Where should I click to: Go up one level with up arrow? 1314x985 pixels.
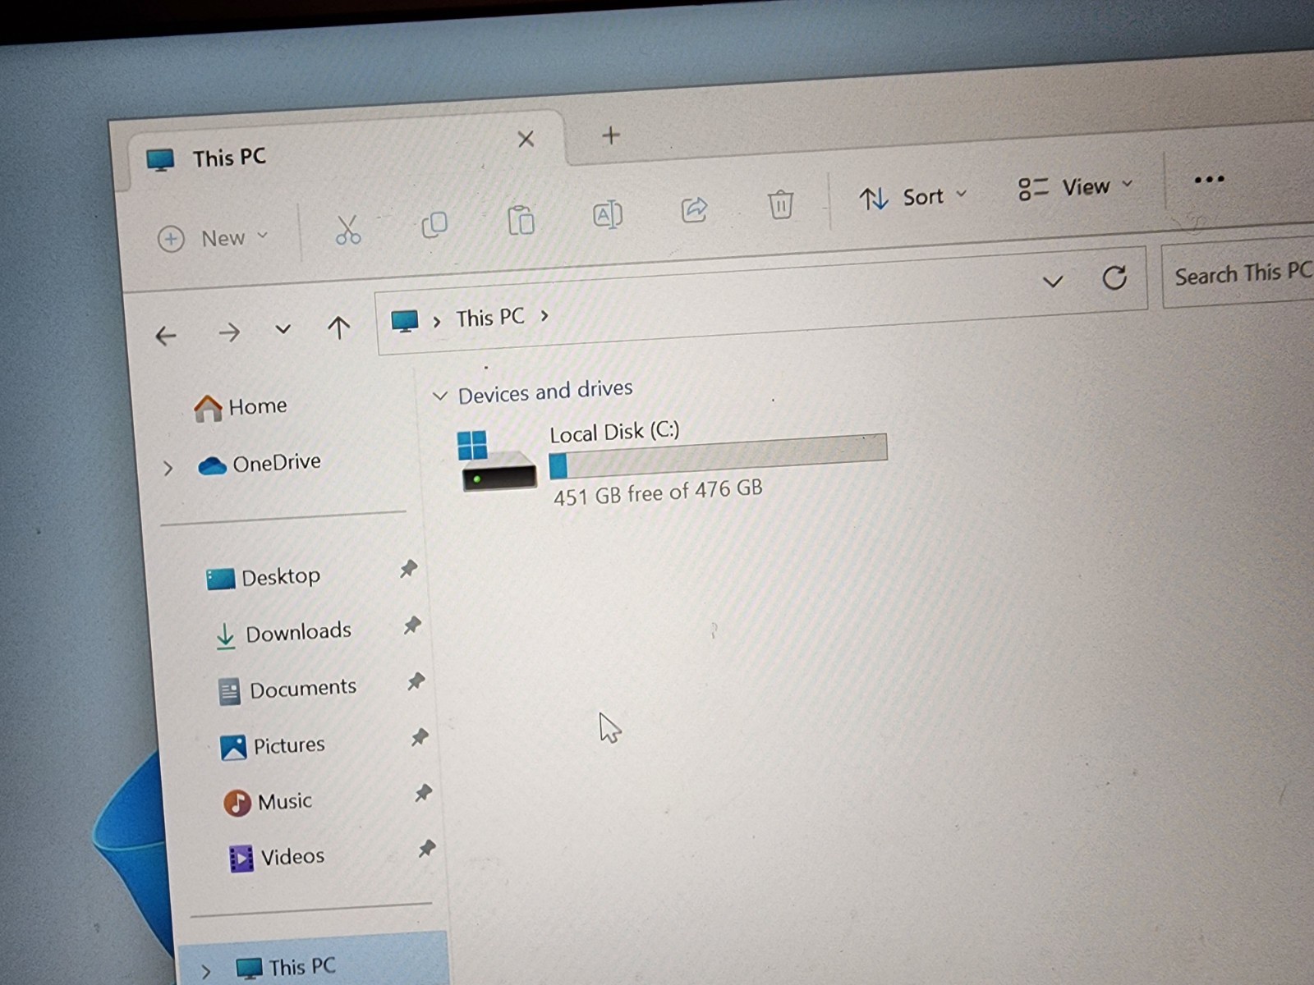338,328
